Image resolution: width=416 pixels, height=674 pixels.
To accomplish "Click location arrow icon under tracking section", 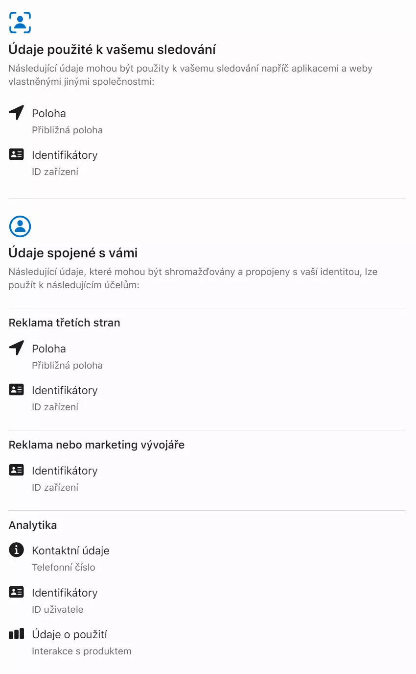I will click(x=17, y=113).
